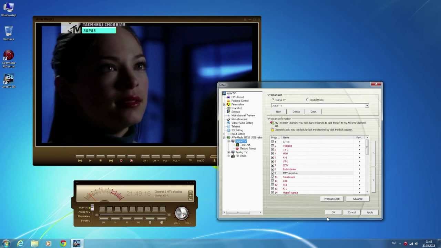
Task: Move selected channel up with the up arrow button
Action: pos(374,153)
